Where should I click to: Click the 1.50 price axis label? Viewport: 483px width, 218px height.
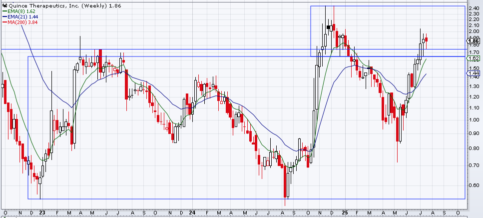[x=475, y=68]
